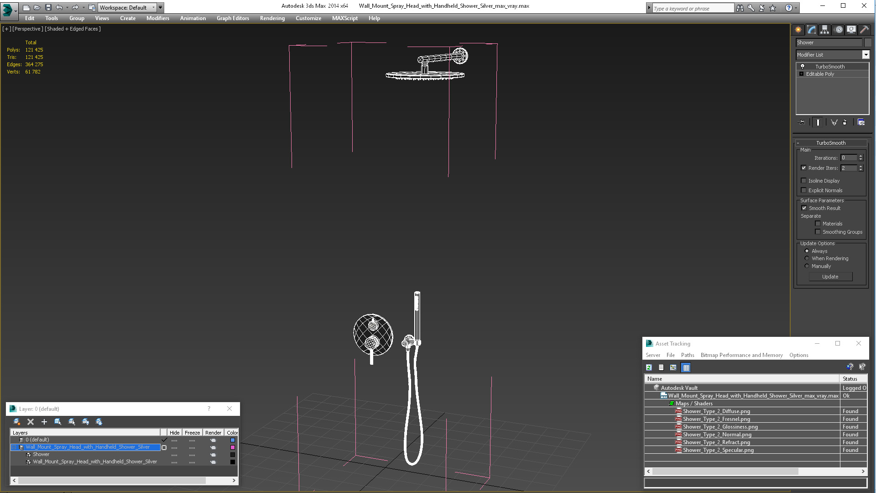This screenshot has width=876, height=493.
Task: Open Bitmap Performance and Memory menu
Action: point(741,355)
